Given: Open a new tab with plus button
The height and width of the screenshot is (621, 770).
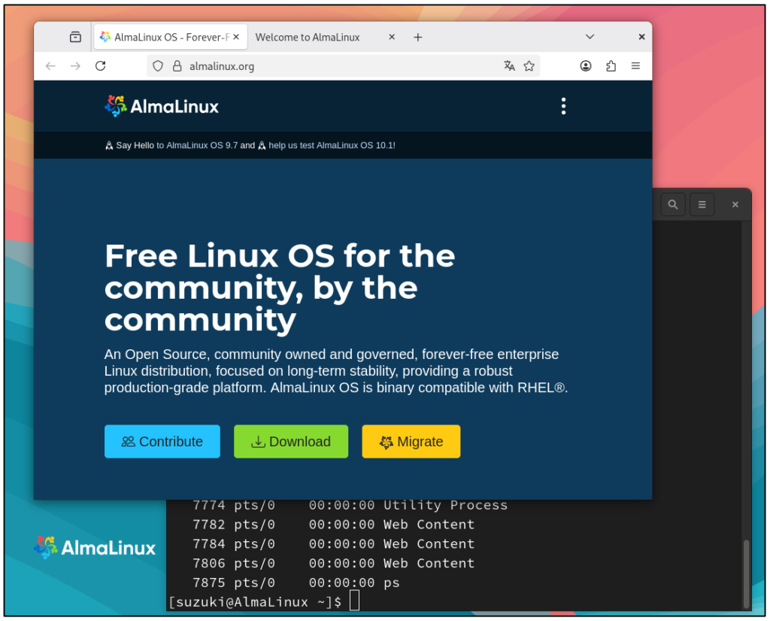Looking at the screenshot, I should point(418,37).
